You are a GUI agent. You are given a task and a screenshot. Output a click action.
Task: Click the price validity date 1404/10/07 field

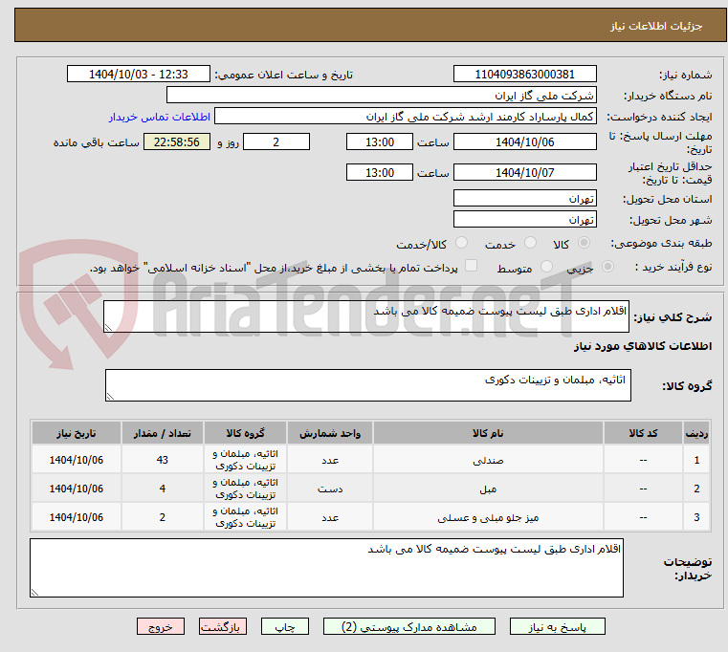click(x=524, y=173)
